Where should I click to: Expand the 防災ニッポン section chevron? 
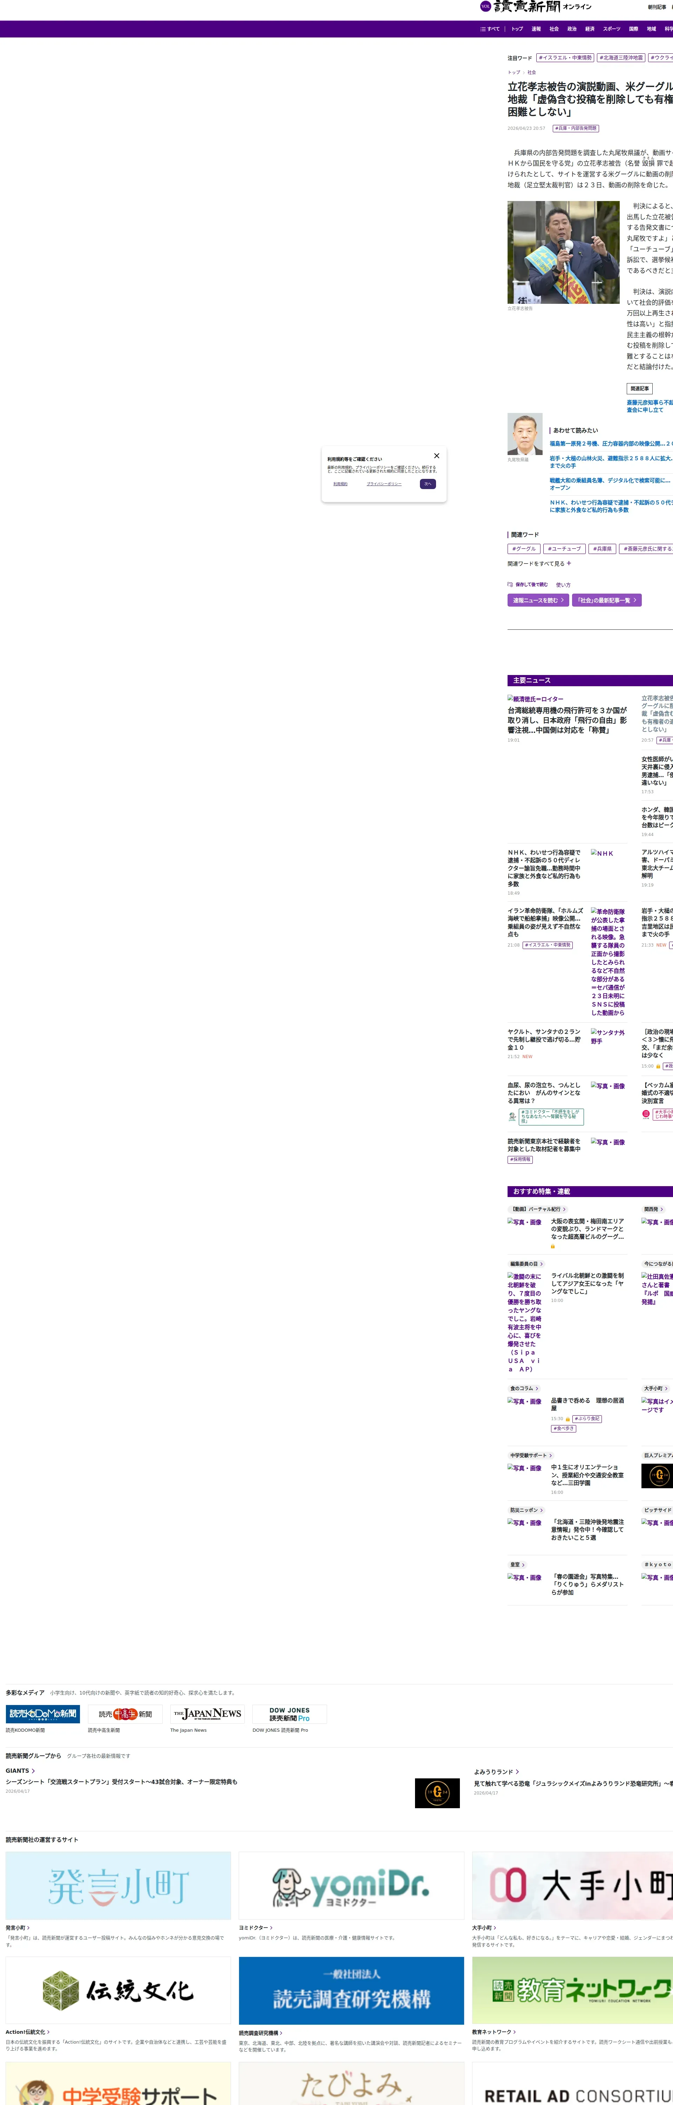pos(542,1510)
